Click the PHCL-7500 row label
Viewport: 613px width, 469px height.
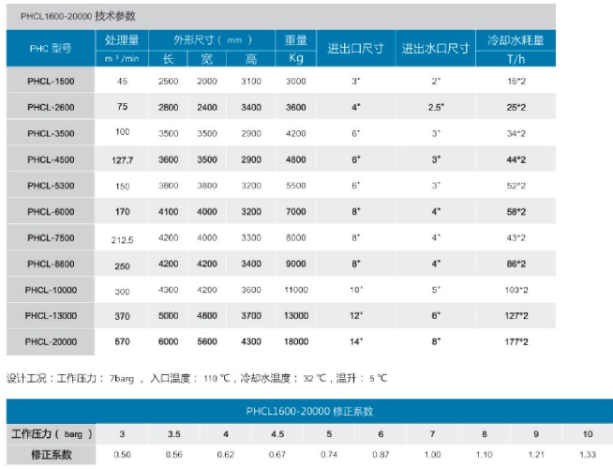52,238
